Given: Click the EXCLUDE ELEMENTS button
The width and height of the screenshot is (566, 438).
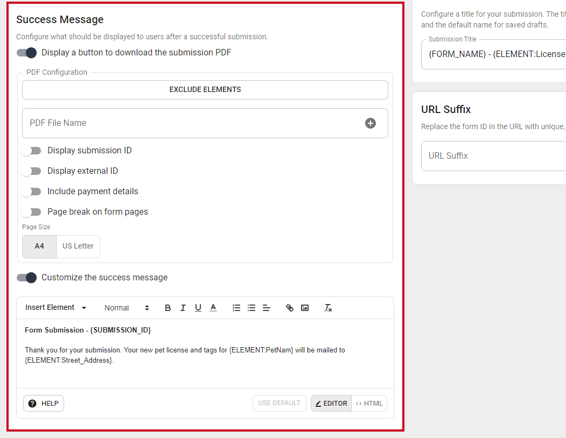Looking at the screenshot, I should (205, 90).
